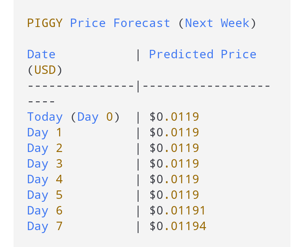The image size is (304, 247).
Task: Click the (USD) label
Action: pos(45,70)
